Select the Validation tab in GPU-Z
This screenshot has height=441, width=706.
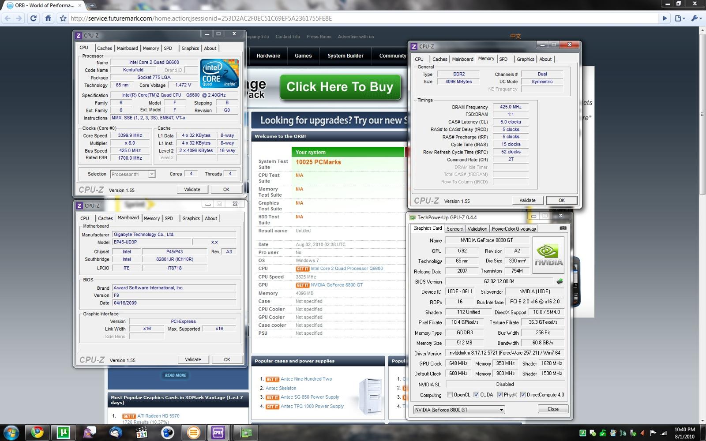tap(477, 229)
